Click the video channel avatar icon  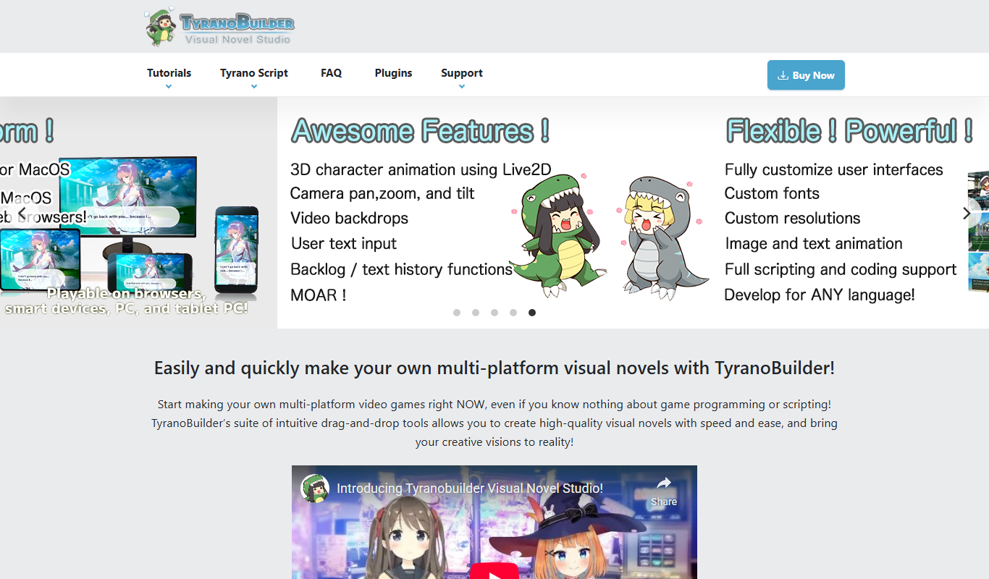coord(315,489)
